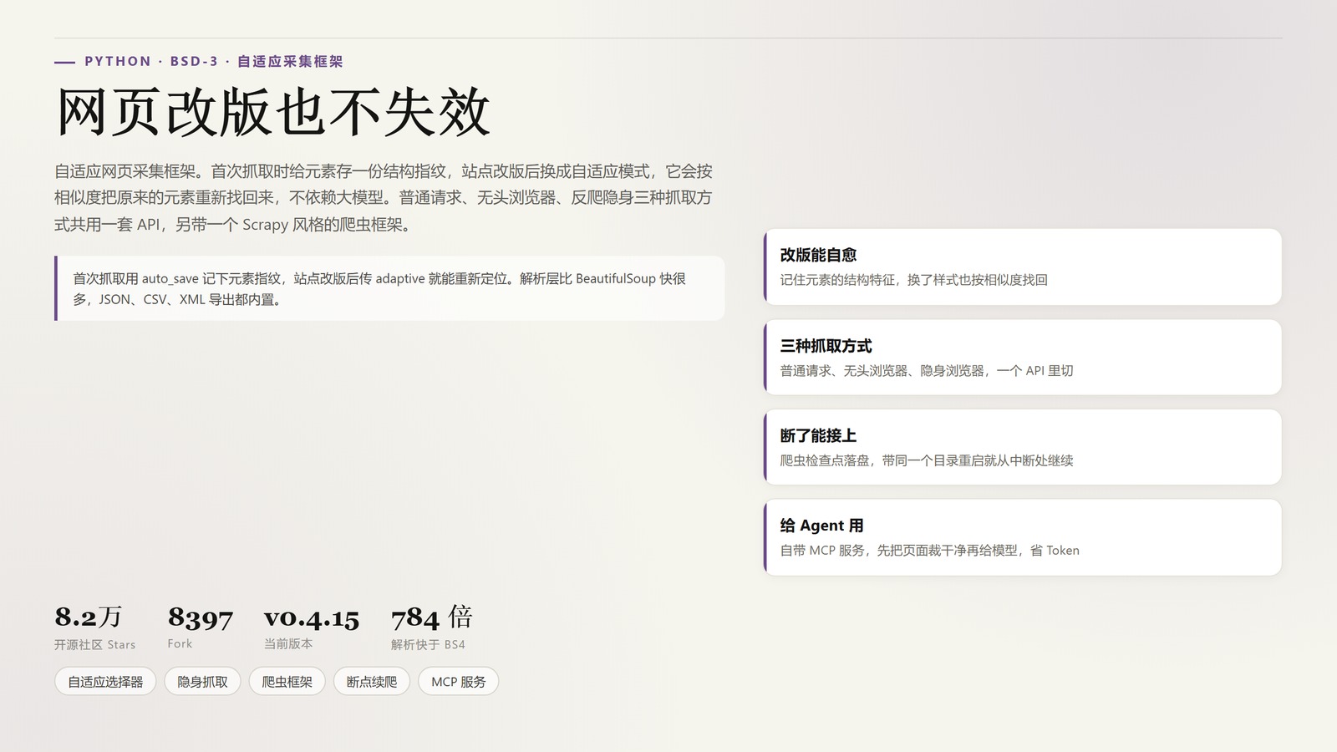Screen dimensions: 1337x752
Task: Click the 当前版本 caption
Action: [x=288, y=643]
